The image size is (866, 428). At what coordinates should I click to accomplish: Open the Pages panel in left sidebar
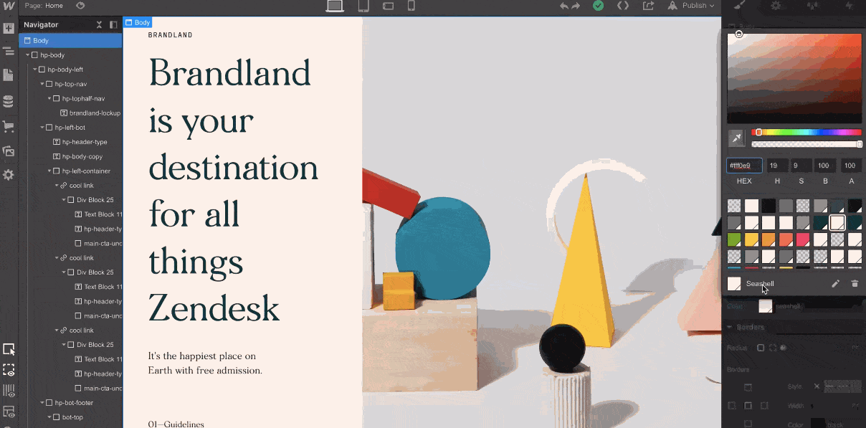pyautogui.click(x=9, y=75)
